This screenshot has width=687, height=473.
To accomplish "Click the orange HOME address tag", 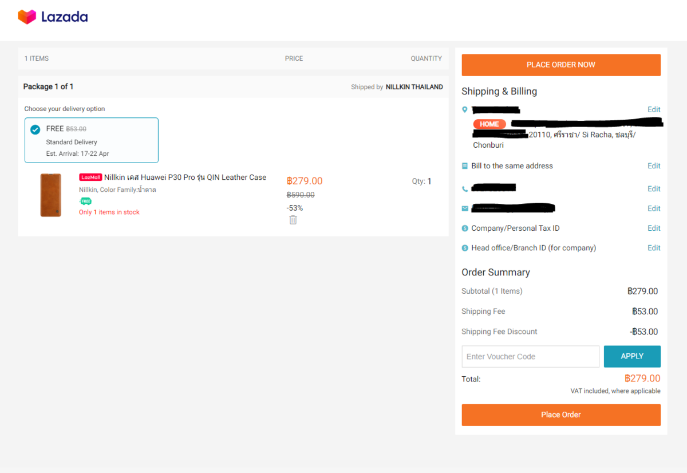I will [489, 124].
